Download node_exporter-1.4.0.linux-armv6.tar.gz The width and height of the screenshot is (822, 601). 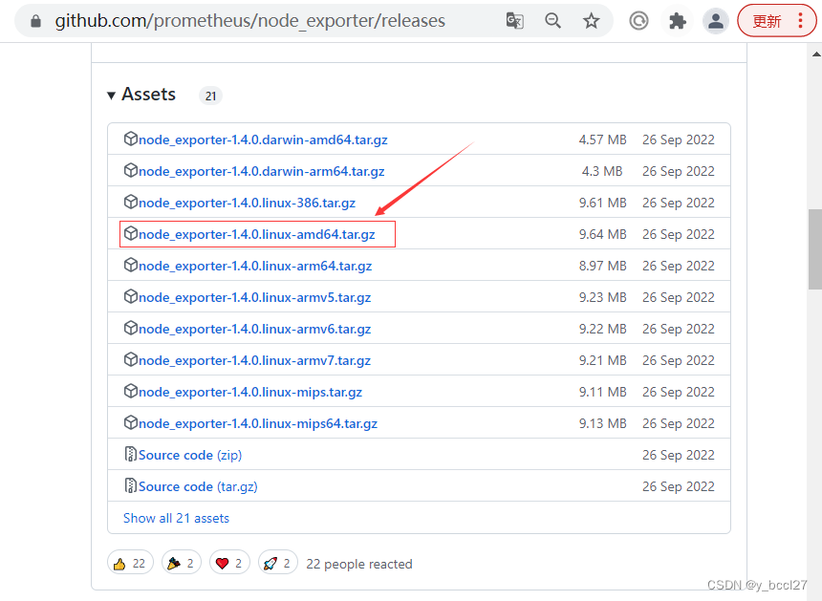point(254,329)
